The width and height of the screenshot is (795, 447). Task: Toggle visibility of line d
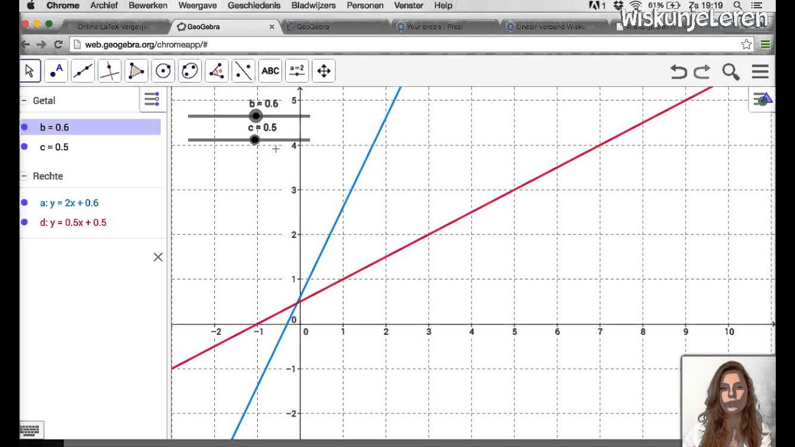24,222
